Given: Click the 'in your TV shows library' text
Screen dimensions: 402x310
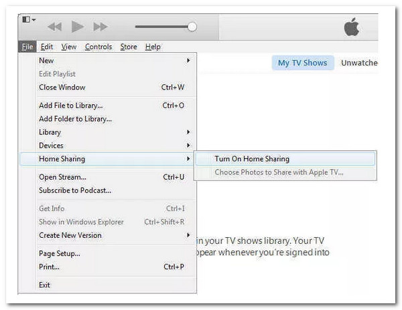Looking at the screenshot, I should point(244,241).
